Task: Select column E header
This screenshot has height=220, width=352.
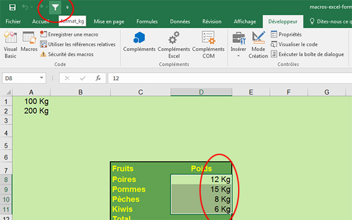Action: pyautogui.click(x=251, y=92)
